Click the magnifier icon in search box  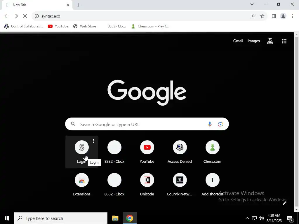(73, 124)
